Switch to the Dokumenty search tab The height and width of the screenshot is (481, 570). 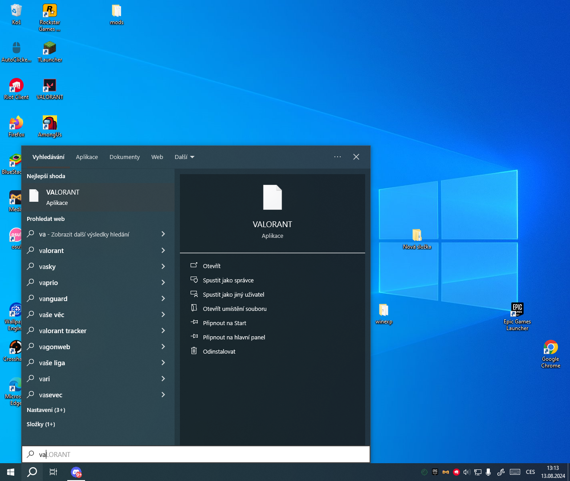125,157
